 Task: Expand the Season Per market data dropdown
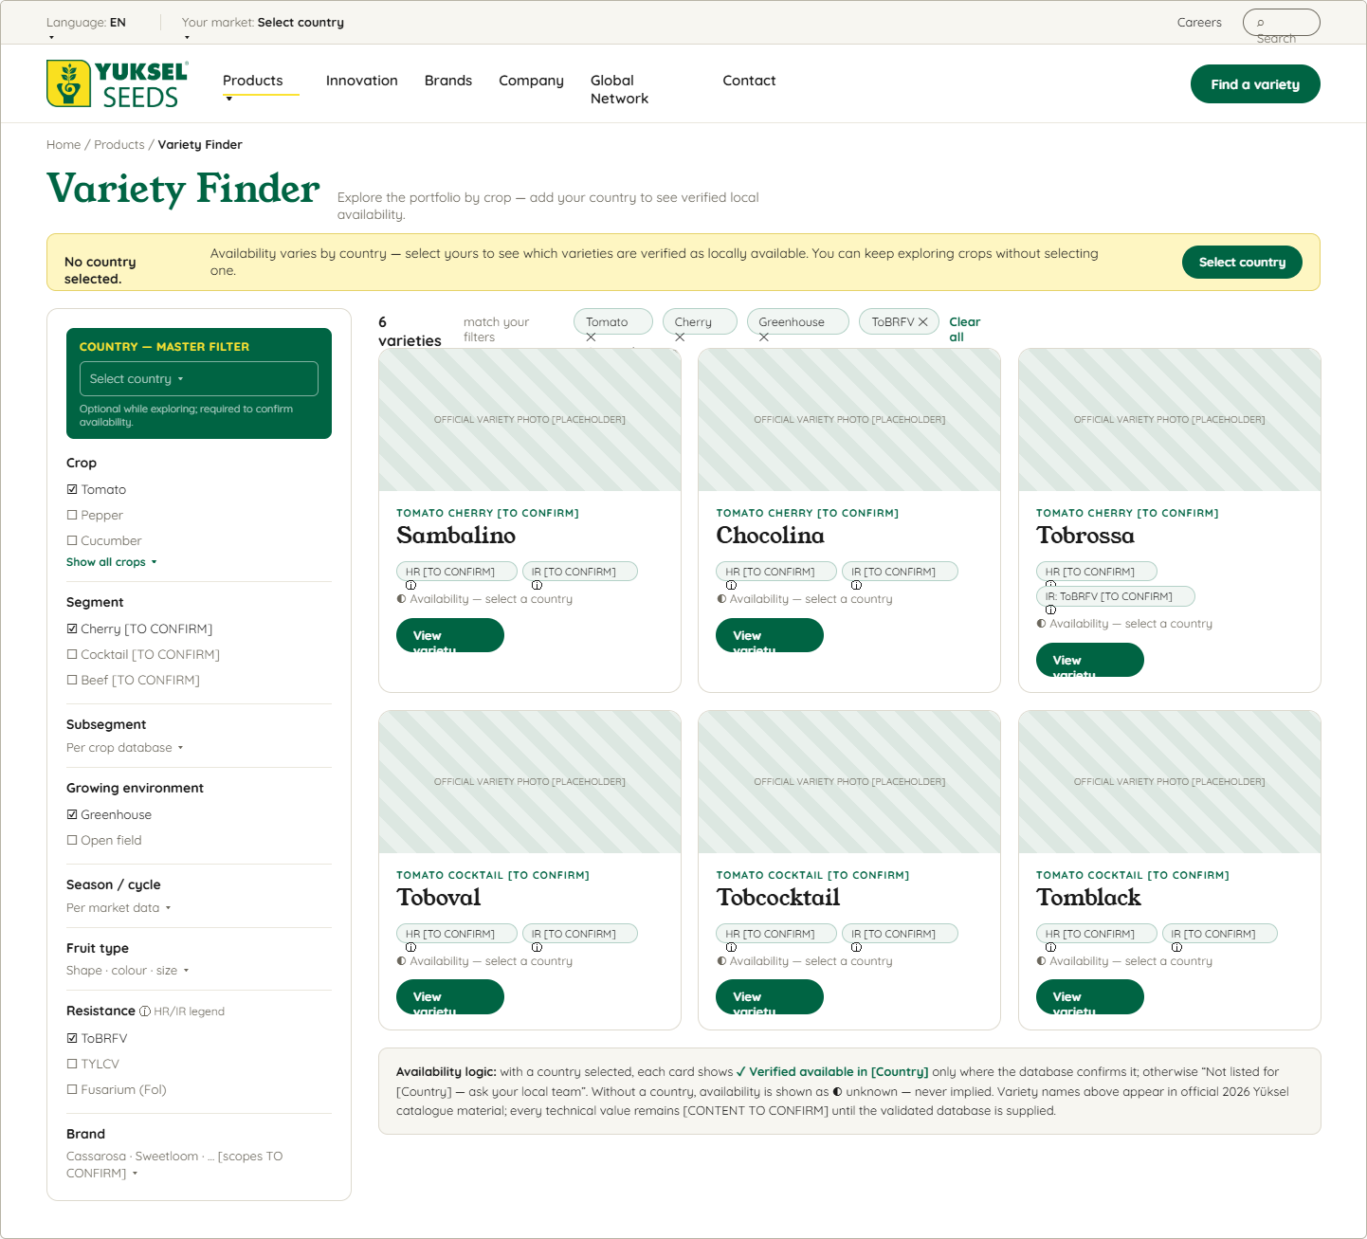[118, 908]
